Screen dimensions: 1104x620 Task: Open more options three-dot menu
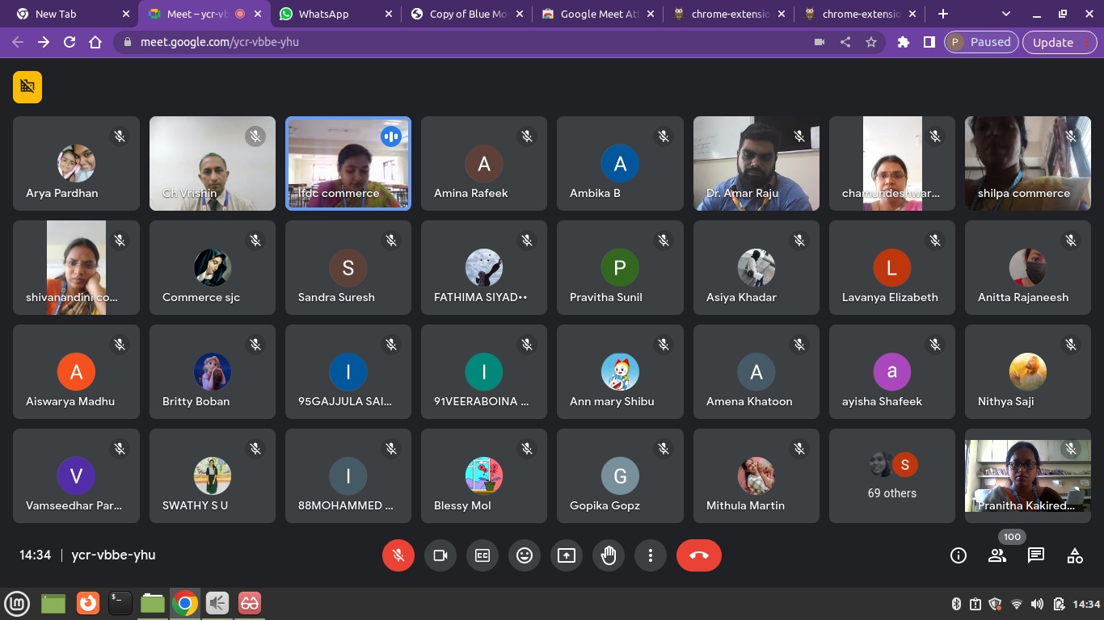point(651,555)
